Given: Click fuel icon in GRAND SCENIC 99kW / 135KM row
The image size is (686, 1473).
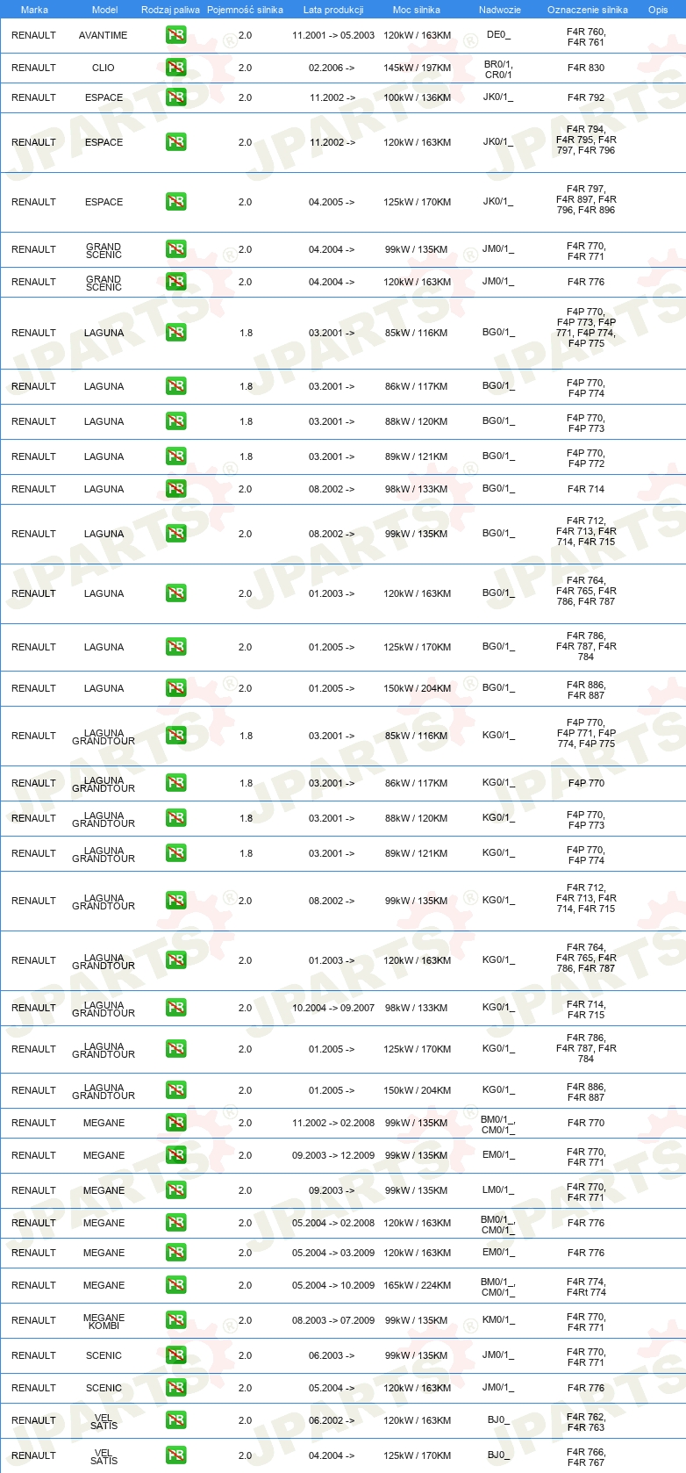Looking at the screenshot, I should (175, 249).
